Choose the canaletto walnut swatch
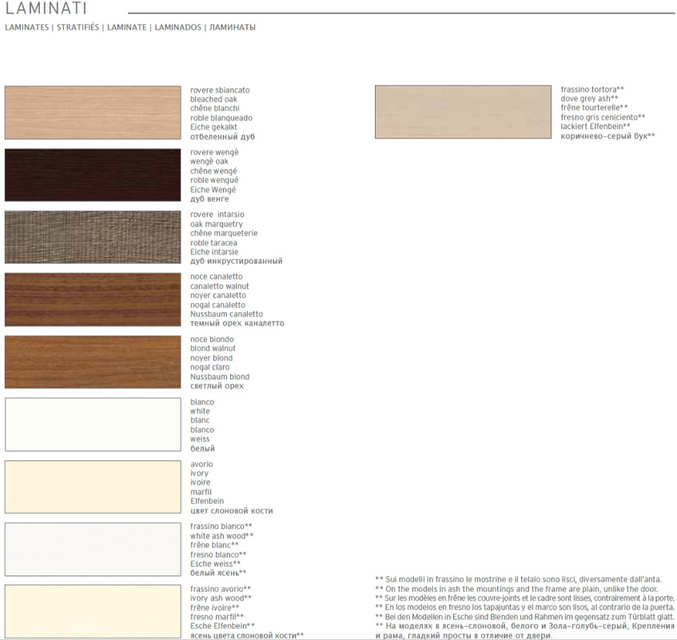The image size is (677, 640). click(93, 300)
